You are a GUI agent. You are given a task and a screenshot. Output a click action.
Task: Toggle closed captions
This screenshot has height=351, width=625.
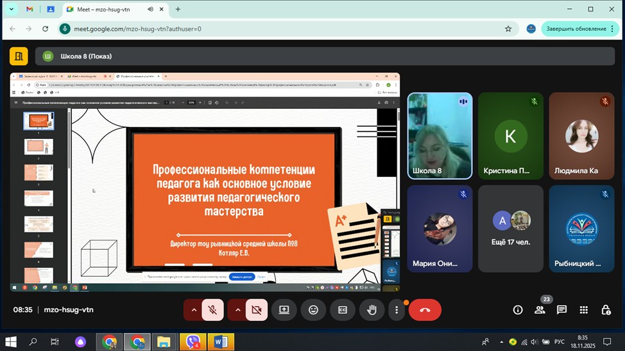coord(343,310)
